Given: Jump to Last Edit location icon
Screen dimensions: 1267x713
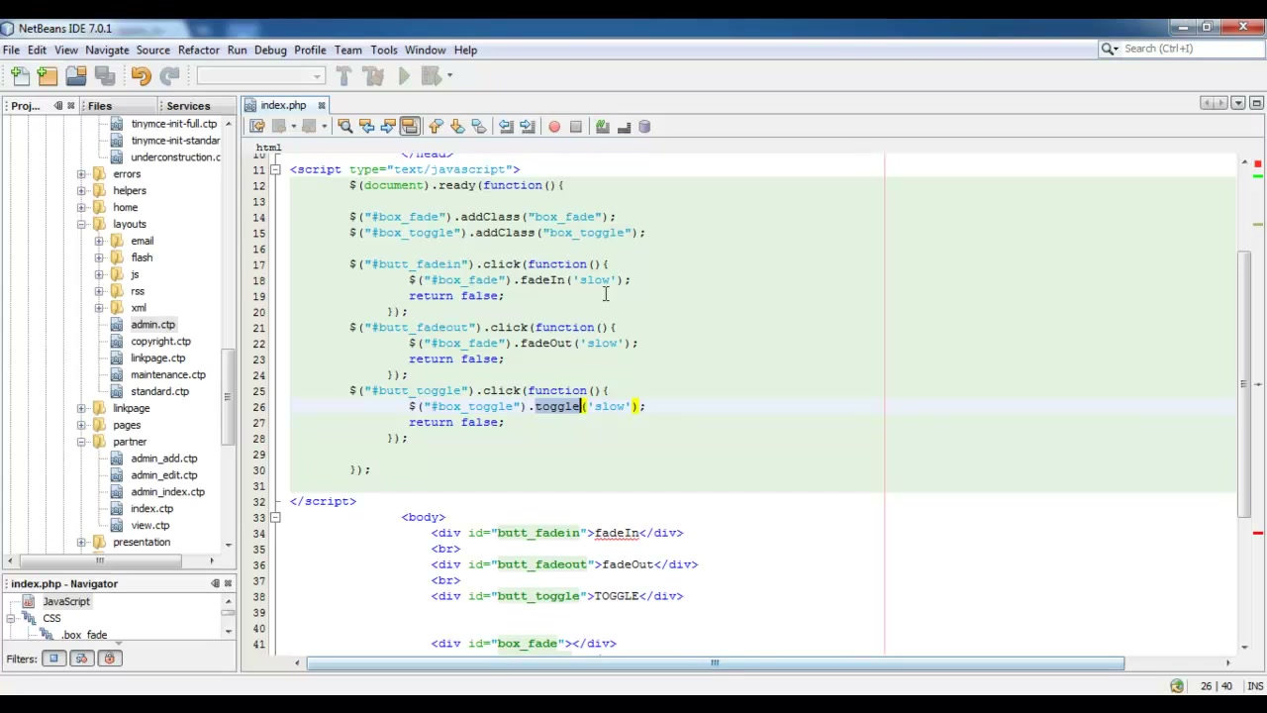Looking at the screenshot, I should [x=257, y=127].
